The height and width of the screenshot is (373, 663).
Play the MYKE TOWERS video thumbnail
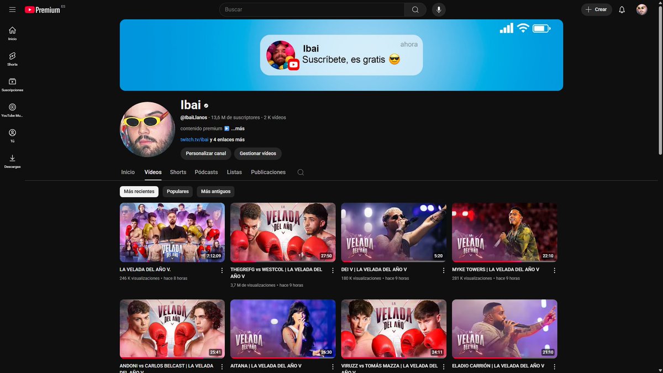tap(504, 232)
